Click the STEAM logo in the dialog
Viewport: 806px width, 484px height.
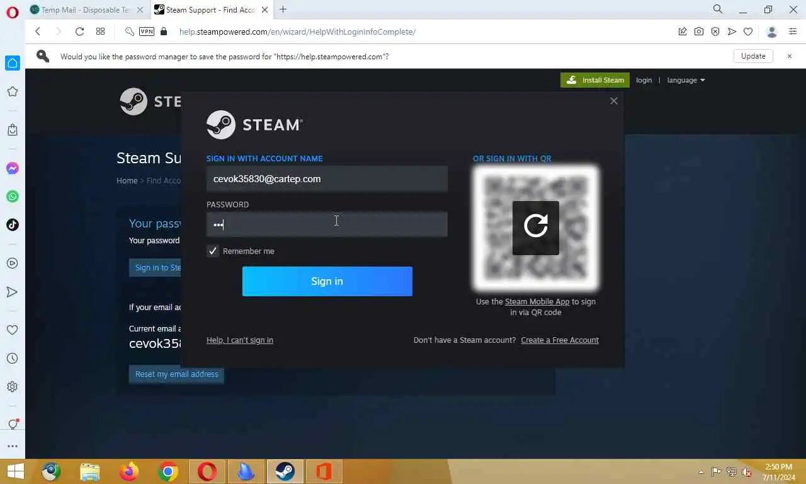click(254, 125)
